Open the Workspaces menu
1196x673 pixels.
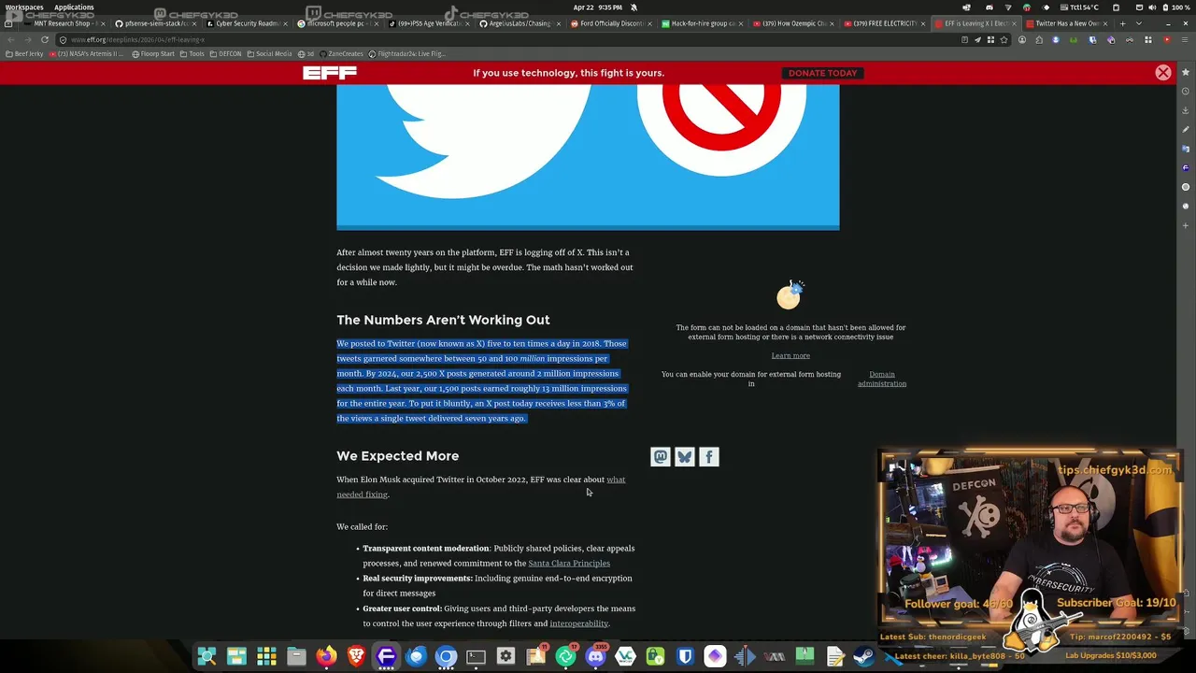[24, 7]
